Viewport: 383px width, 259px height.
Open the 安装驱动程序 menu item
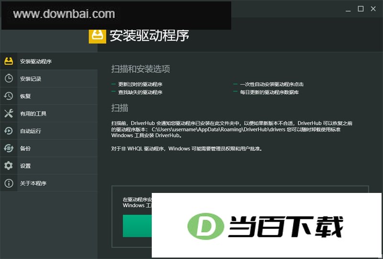tap(49, 61)
